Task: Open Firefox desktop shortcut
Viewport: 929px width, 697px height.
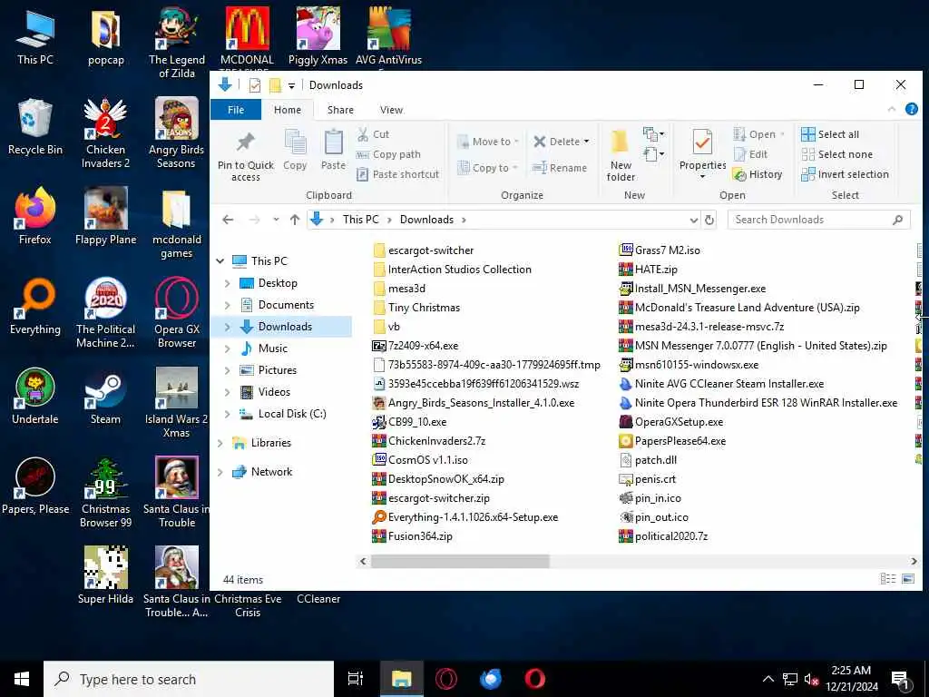Action: pos(35,216)
